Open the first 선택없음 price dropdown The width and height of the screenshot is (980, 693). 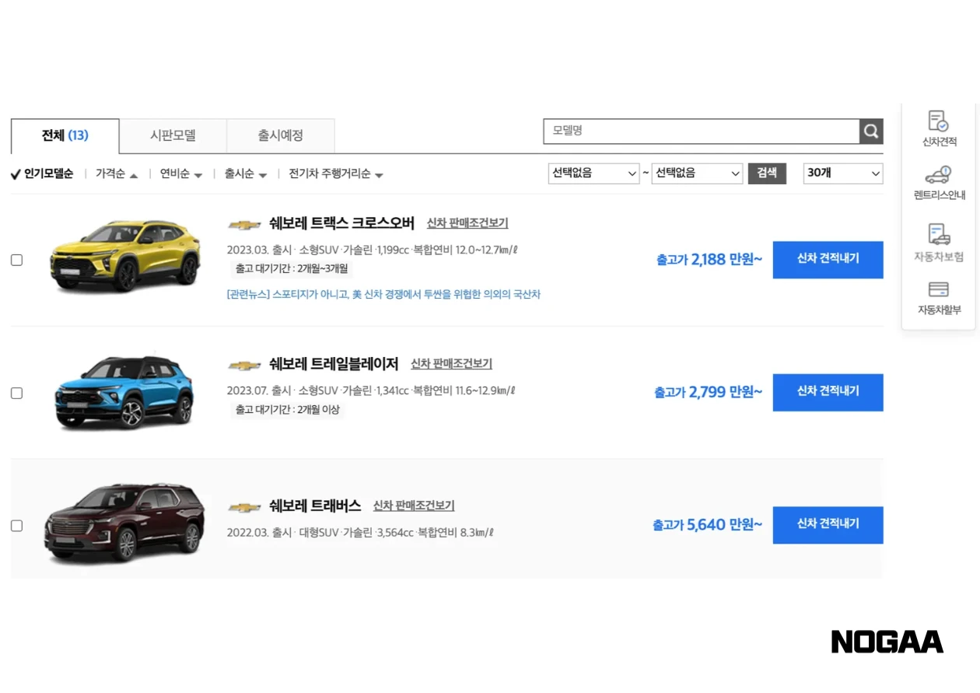(x=593, y=173)
